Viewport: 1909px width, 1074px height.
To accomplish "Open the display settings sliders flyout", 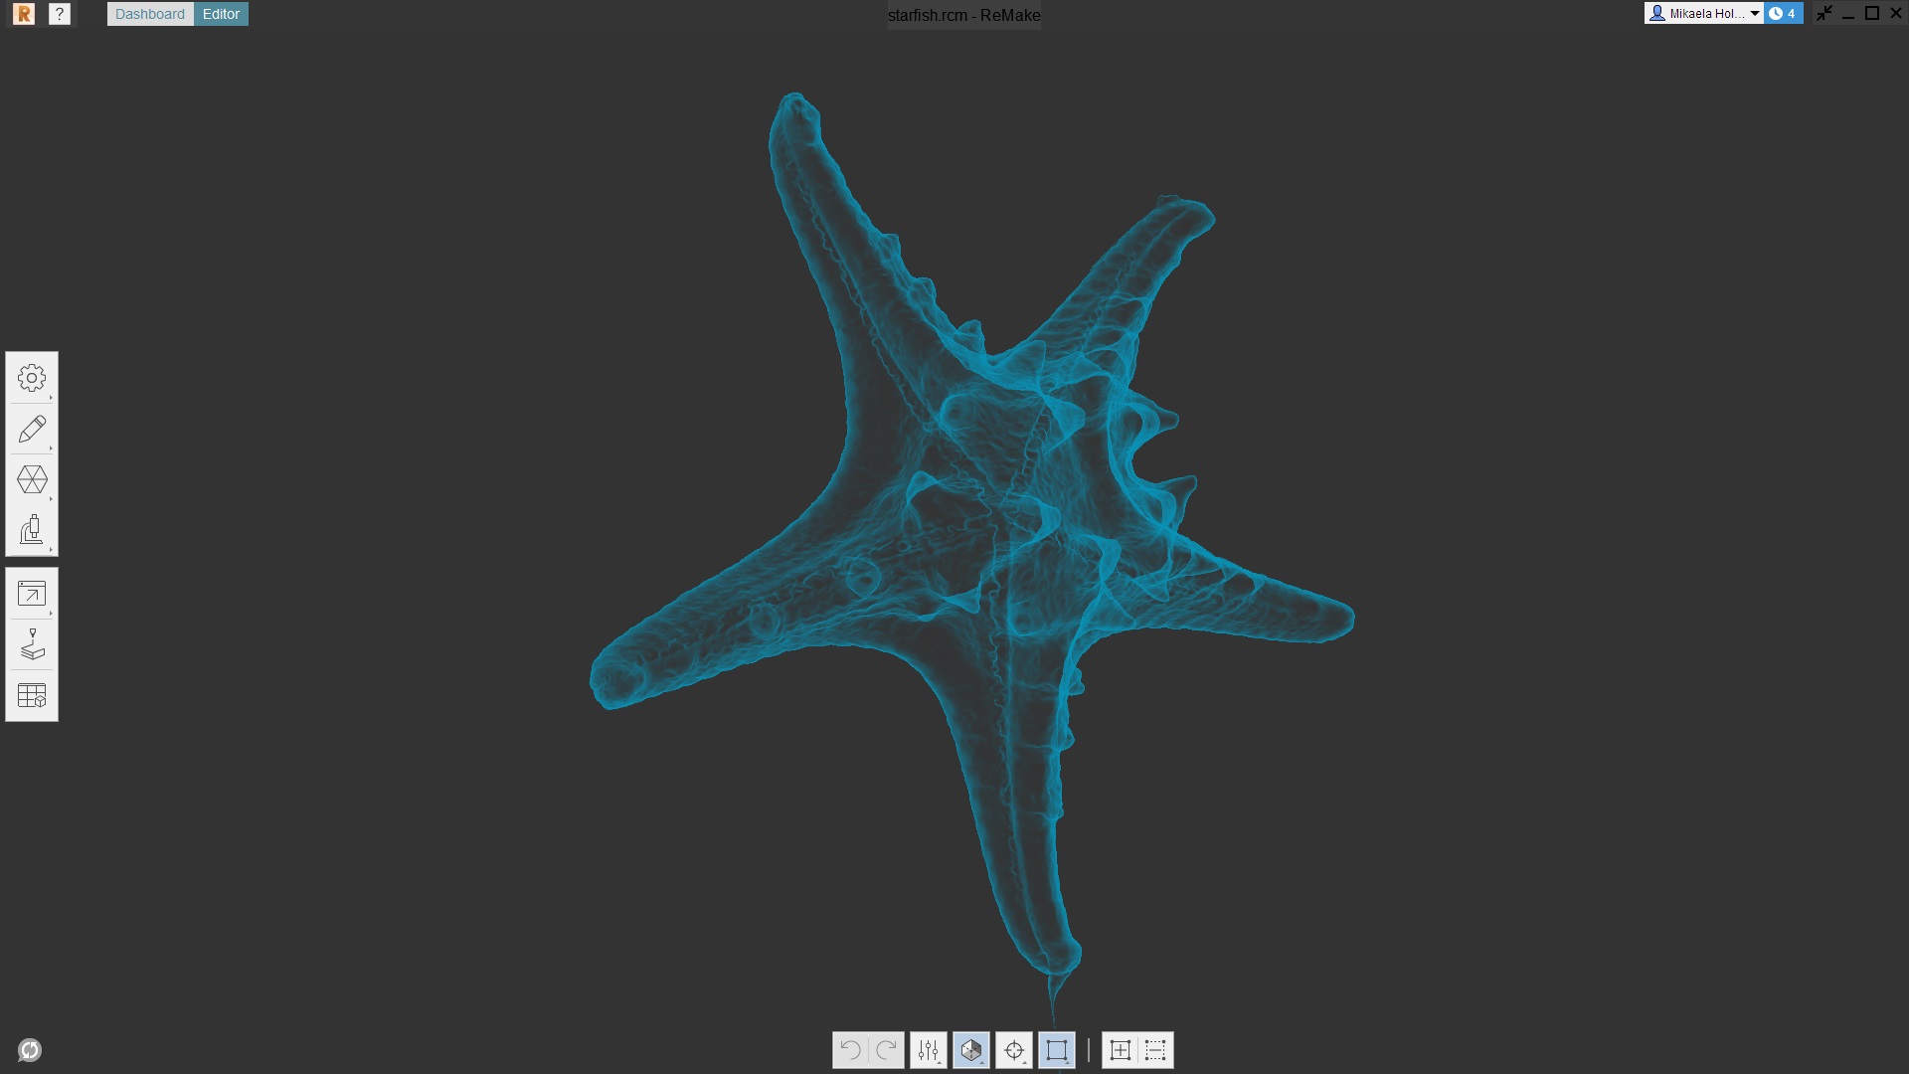I will tap(928, 1049).
